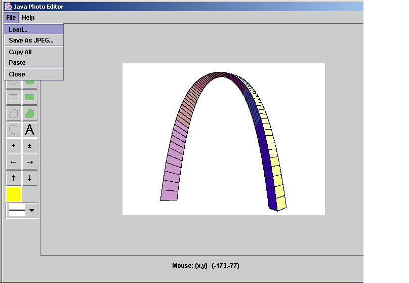Screen dimensions: 409x283
Task: Click the down arrow move button
Action: coord(30,178)
